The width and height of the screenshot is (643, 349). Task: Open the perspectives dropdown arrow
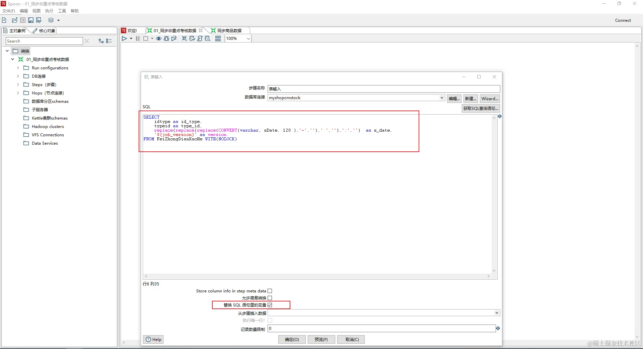click(x=58, y=20)
